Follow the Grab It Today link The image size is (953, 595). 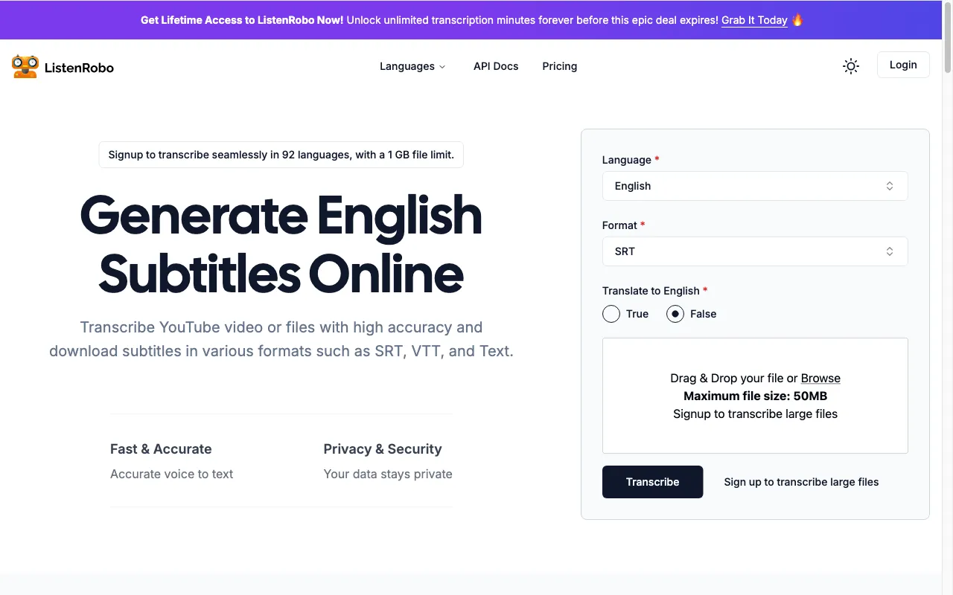(754, 20)
